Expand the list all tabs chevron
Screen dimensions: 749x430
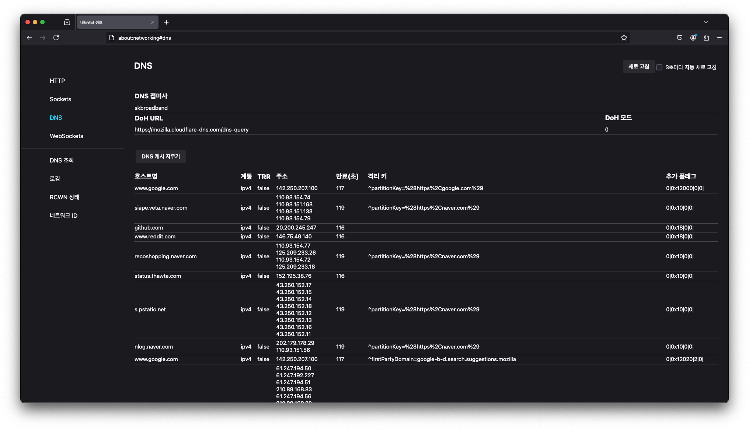tap(706, 22)
